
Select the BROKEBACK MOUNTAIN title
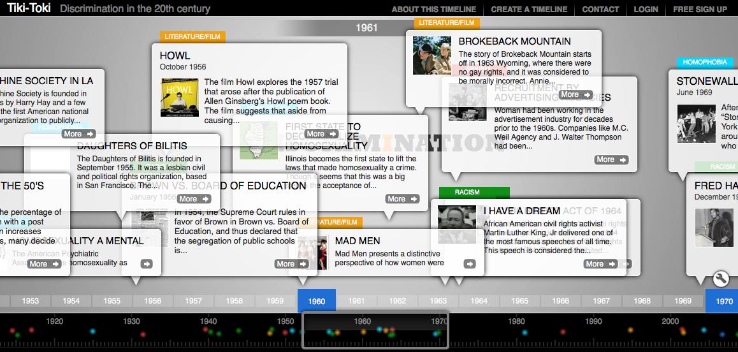[514, 41]
